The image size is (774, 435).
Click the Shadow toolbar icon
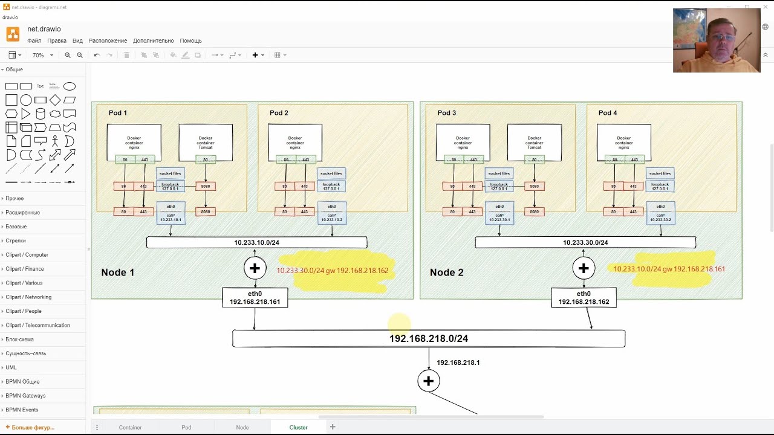pyautogui.click(x=198, y=55)
